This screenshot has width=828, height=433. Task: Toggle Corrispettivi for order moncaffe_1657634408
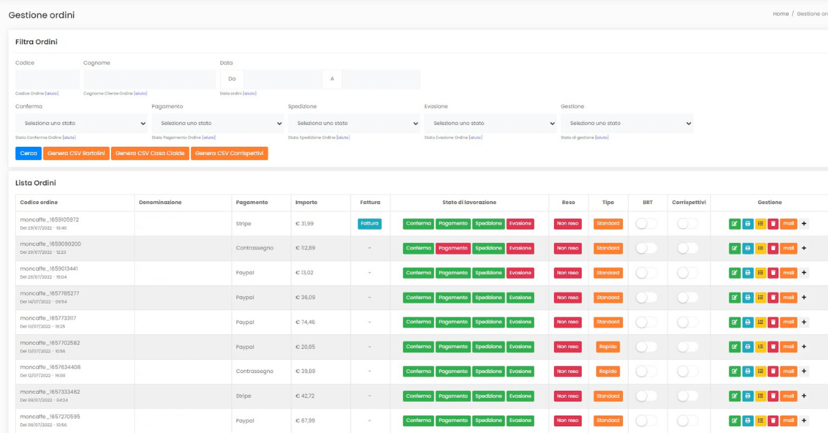coord(688,372)
